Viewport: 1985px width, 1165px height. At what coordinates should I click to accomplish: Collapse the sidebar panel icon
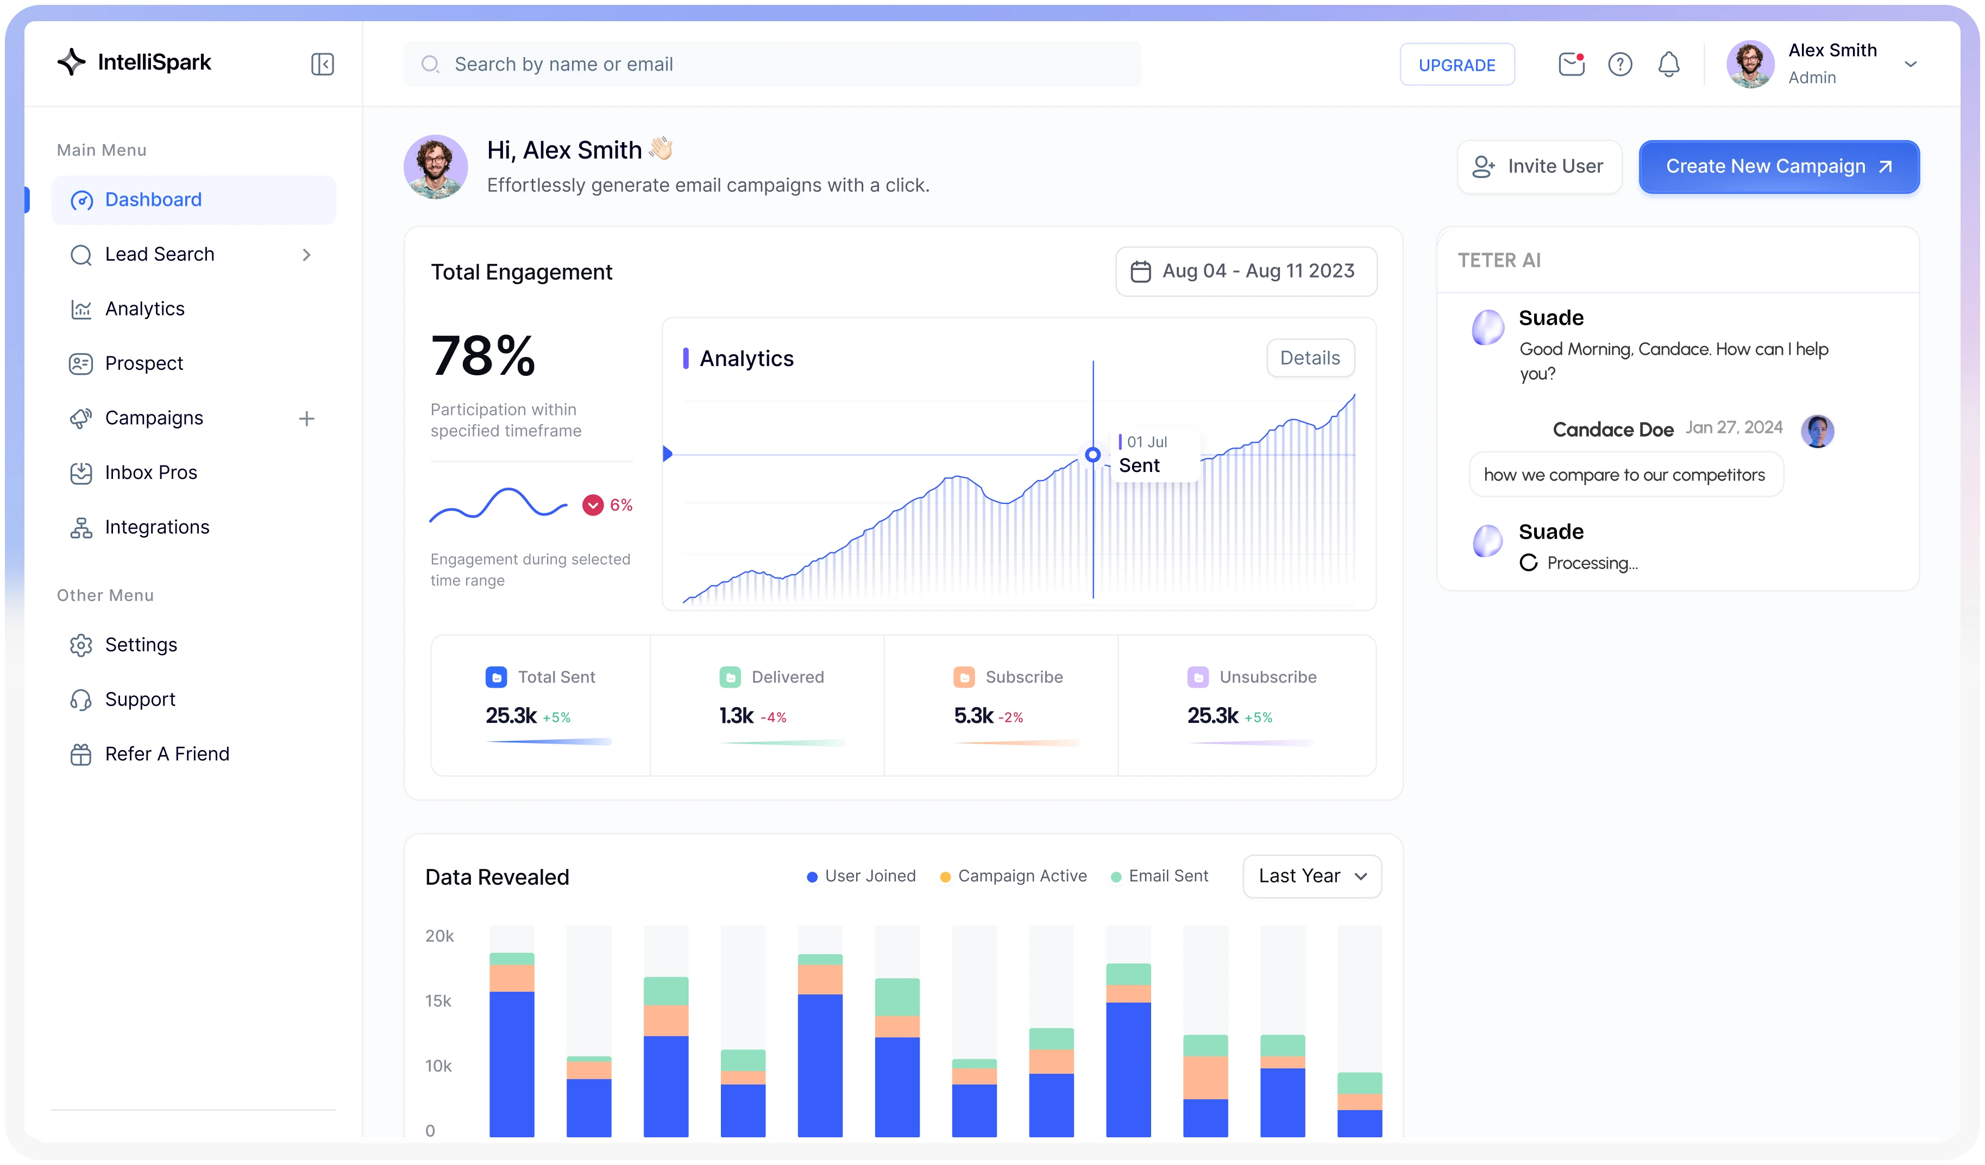(x=322, y=64)
